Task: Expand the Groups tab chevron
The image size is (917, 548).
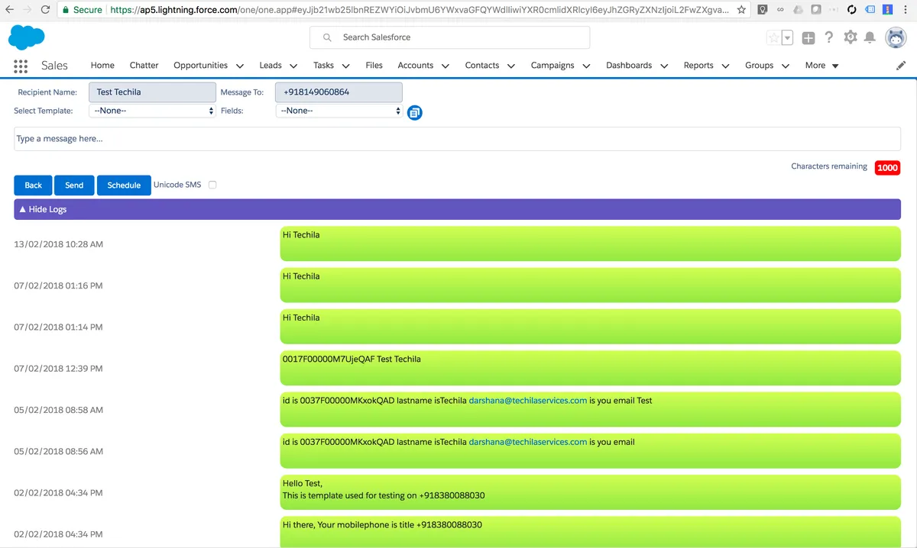Action: 786,66
